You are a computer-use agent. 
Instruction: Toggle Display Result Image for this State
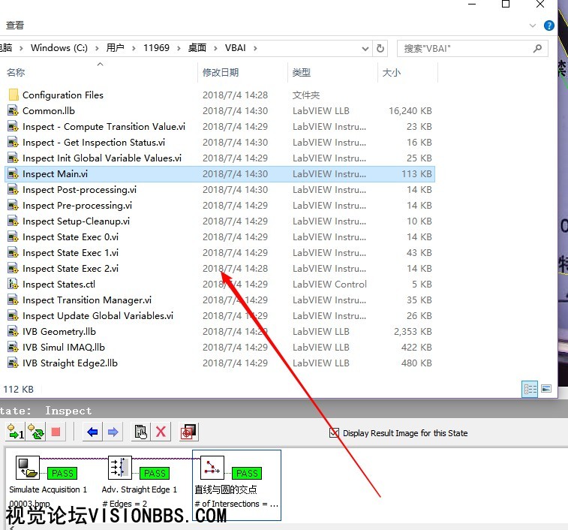click(334, 433)
